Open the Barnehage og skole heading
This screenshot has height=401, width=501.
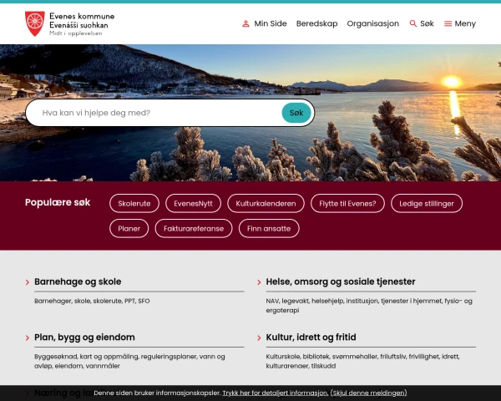[78, 282]
